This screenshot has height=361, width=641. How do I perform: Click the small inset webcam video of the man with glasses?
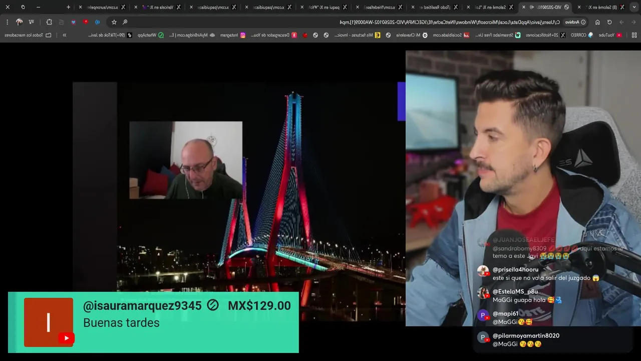(x=186, y=160)
